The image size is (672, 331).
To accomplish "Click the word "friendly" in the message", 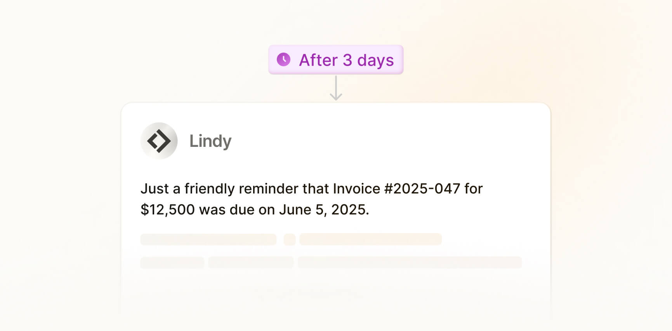I will [x=209, y=189].
